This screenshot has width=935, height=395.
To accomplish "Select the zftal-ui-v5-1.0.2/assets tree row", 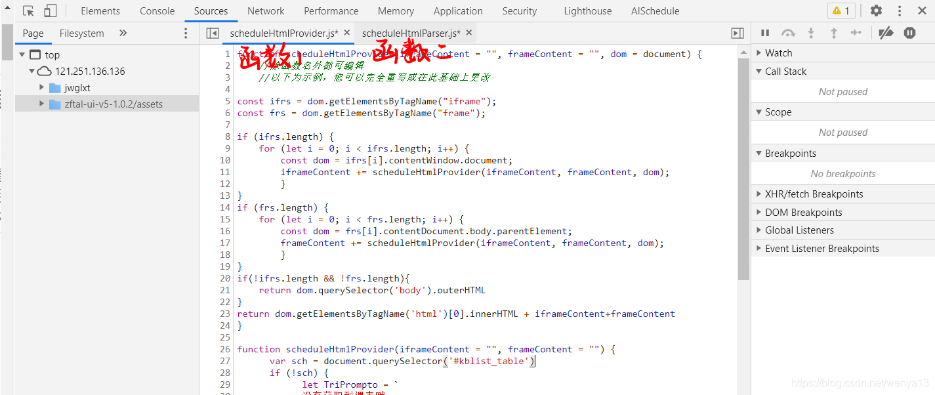I will click(x=107, y=104).
